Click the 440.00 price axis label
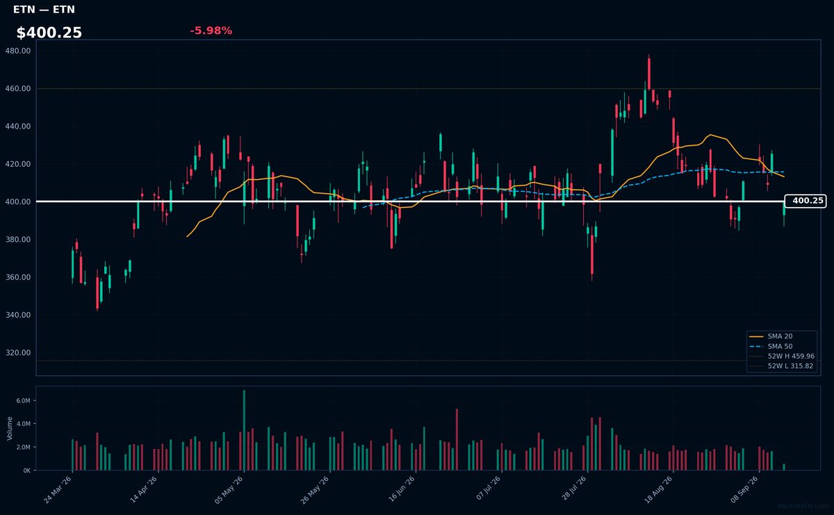Viewport: 834px width, 515px height. (x=17, y=126)
